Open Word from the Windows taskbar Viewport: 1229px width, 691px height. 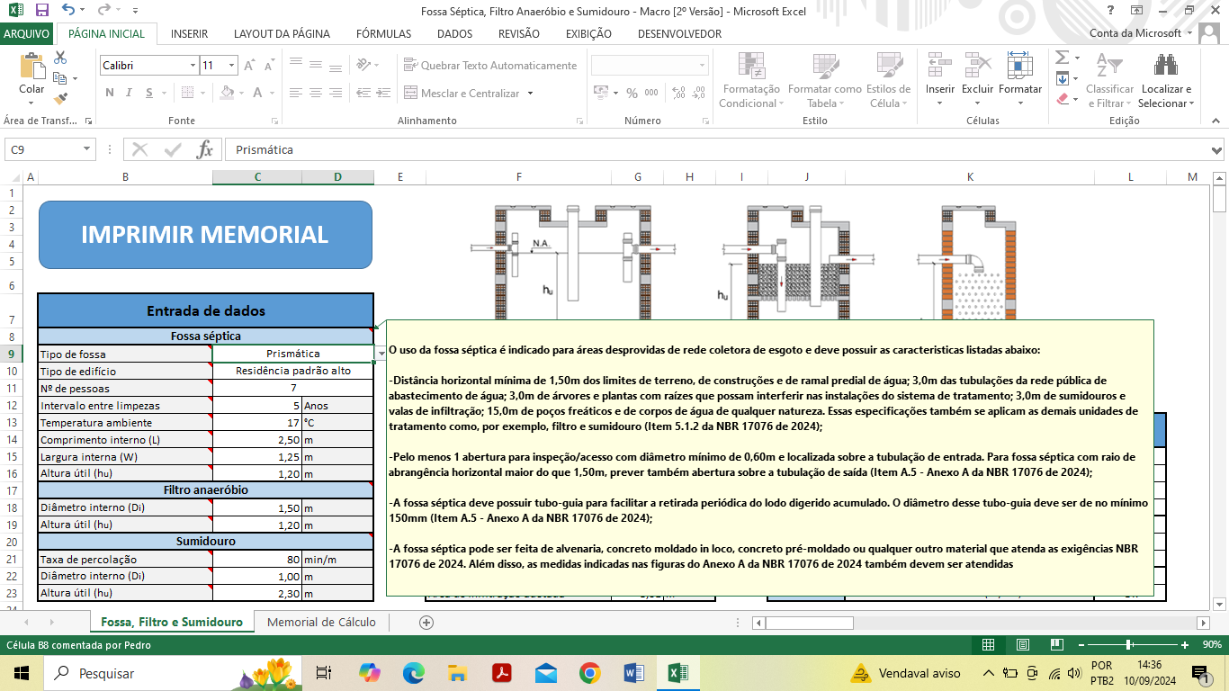click(x=633, y=673)
